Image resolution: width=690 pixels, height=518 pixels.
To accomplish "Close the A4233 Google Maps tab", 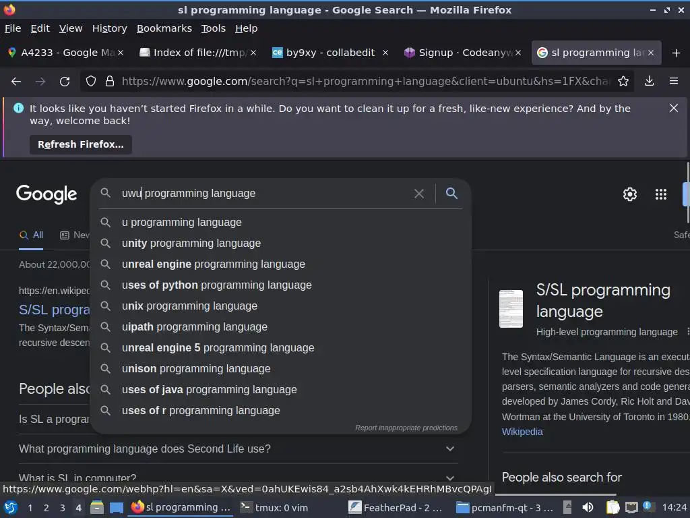I will (121, 53).
